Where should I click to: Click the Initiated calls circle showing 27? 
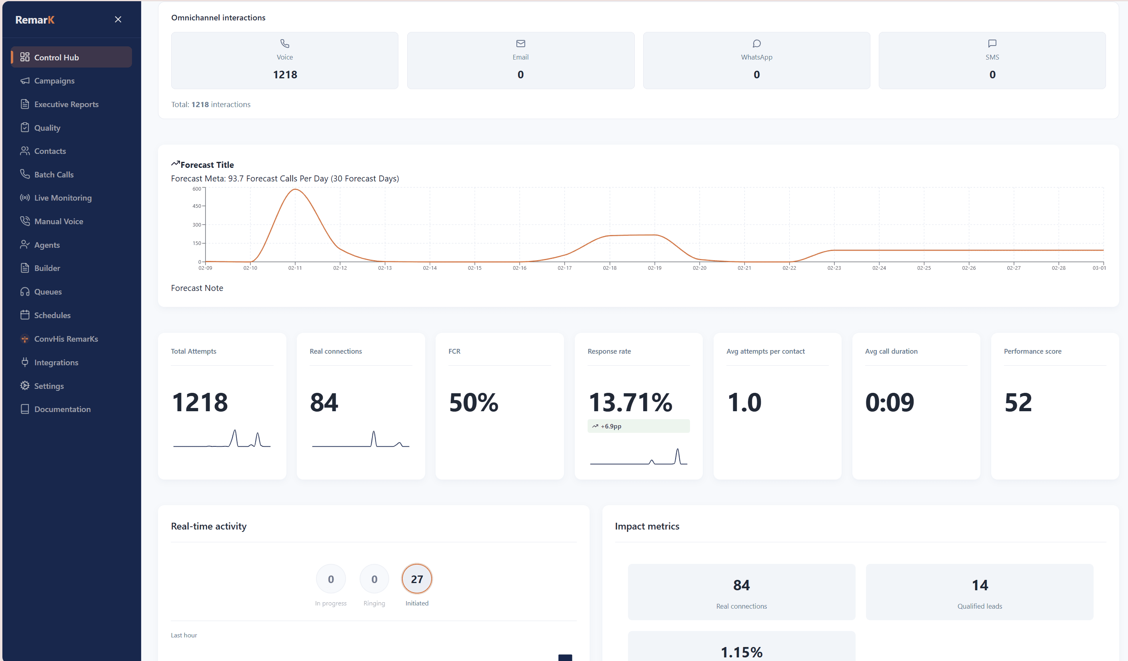click(416, 579)
